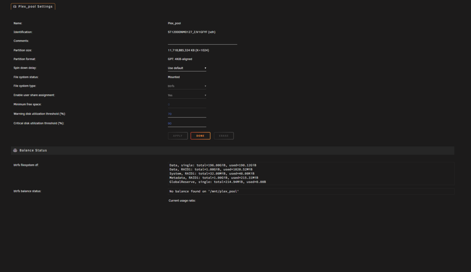Click the 'Metadata, RAID1' line in btrfs df
The image size is (471, 272).
click(x=213, y=178)
